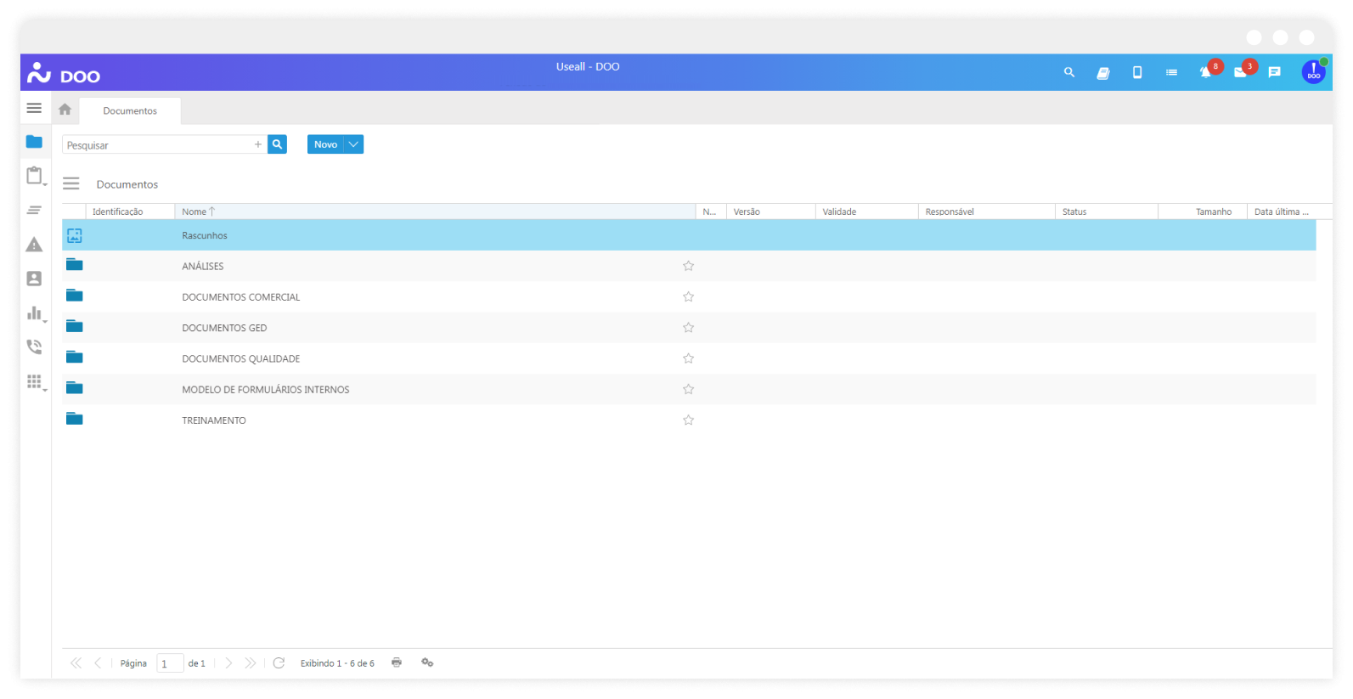Screen dimensions: 1353x699
Task: Open clipboard tasks icon in sidebar
Action: (x=34, y=176)
